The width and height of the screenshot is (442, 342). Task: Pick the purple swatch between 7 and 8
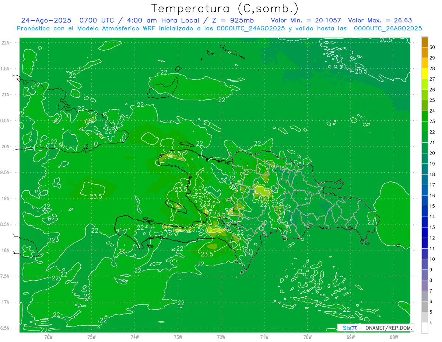[425, 286]
